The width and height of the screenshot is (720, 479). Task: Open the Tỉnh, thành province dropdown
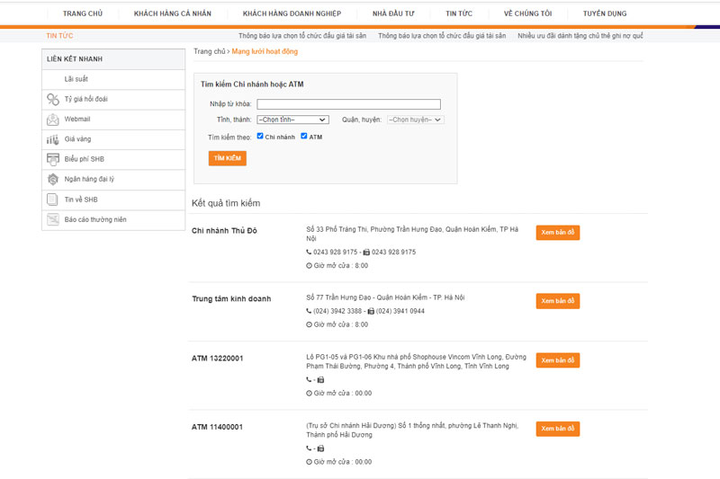(x=292, y=119)
